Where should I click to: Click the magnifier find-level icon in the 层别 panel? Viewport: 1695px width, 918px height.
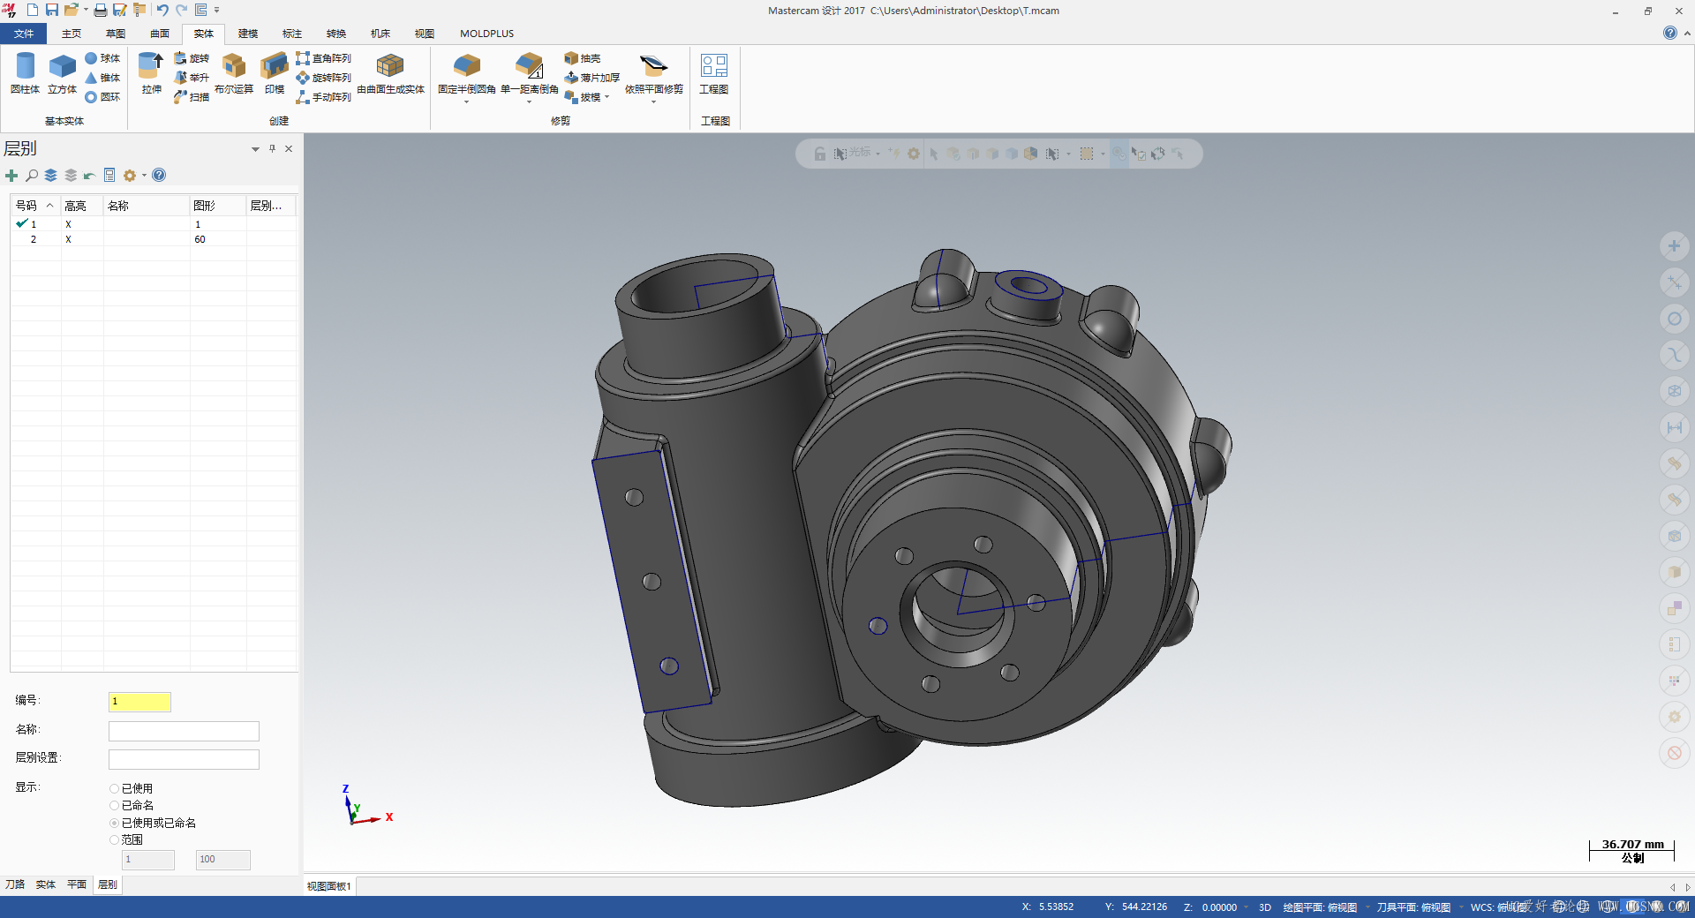(32, 176)
